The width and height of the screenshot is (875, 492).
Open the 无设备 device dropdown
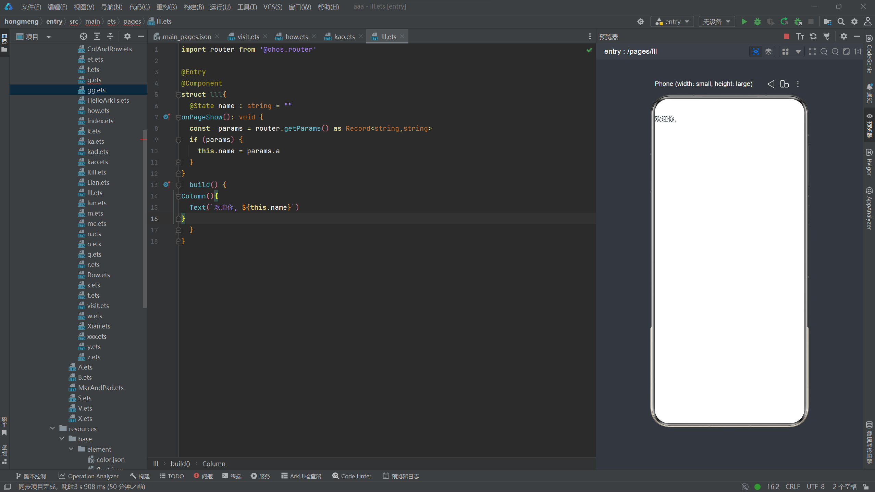[717, 22]
